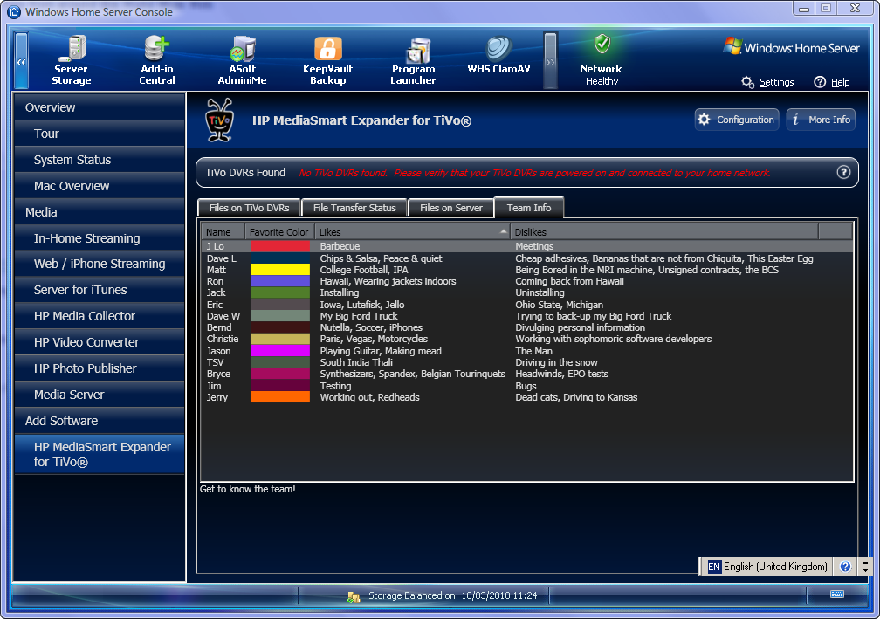Viewport: 880px width, 619px height.
Task: Open Mac Overview in the sidebar
Action: coord(100,186)
